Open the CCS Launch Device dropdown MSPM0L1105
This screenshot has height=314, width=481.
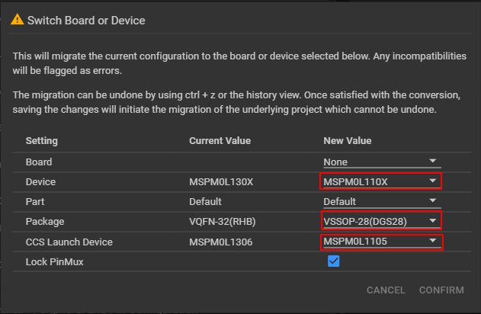tap(380, 242)
